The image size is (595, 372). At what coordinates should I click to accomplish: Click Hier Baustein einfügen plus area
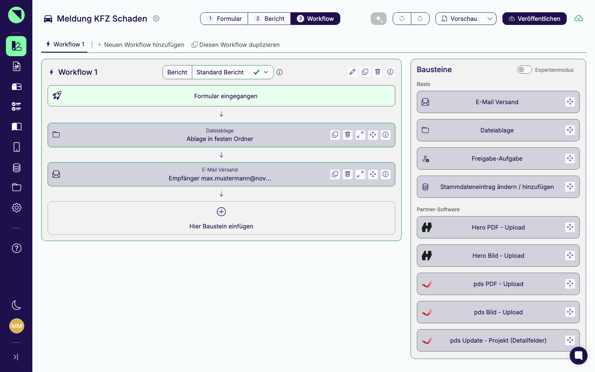click(x=221, y=218)
